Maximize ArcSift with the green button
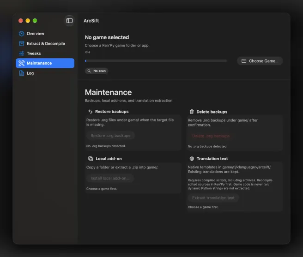303x257 pixels. [x=35, y=21]
